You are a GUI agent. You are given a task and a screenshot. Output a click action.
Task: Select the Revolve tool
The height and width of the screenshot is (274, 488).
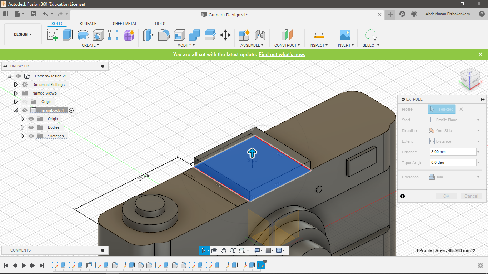83,35
